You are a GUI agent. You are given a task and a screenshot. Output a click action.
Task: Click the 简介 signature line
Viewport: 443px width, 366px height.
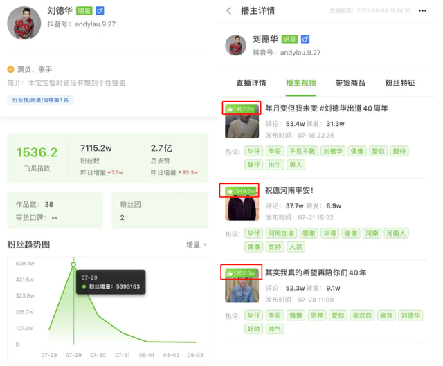point(66,83)
